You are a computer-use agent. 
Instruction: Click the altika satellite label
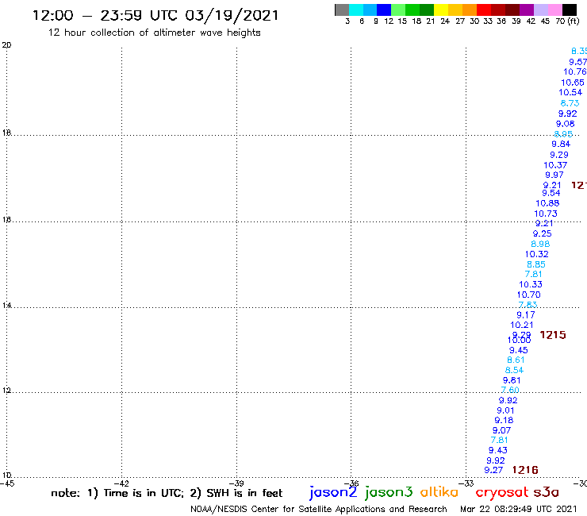[439, 492]
